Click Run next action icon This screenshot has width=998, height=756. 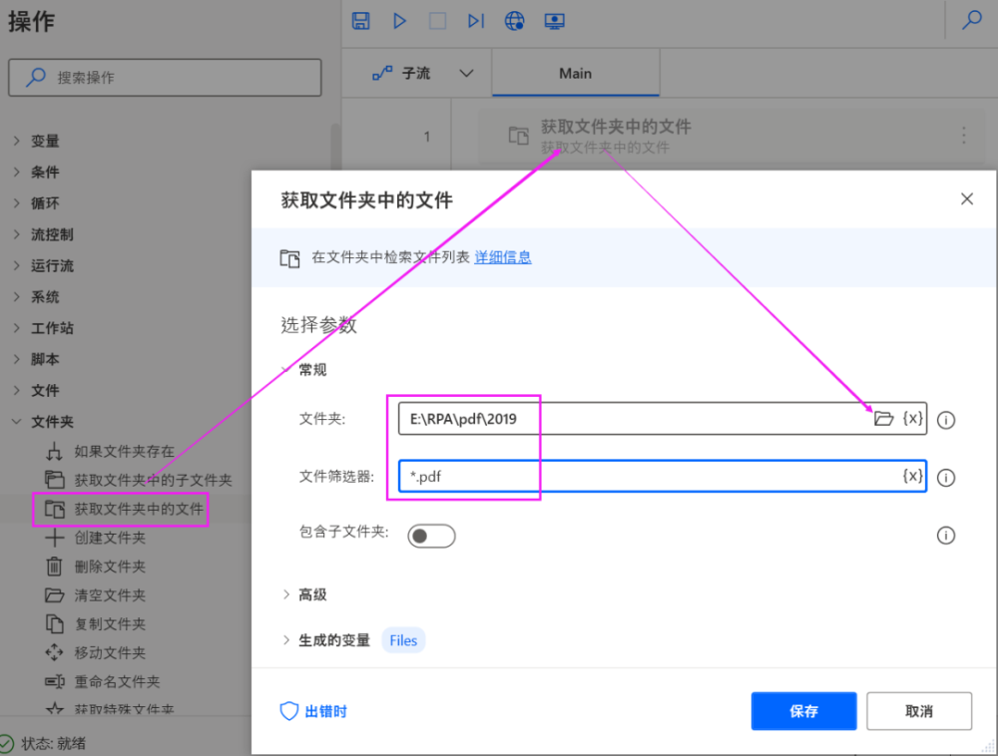point(476,21)
